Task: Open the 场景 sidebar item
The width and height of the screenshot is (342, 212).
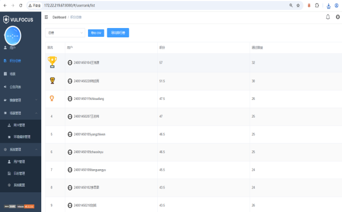Action: click(x=20, y=74)
